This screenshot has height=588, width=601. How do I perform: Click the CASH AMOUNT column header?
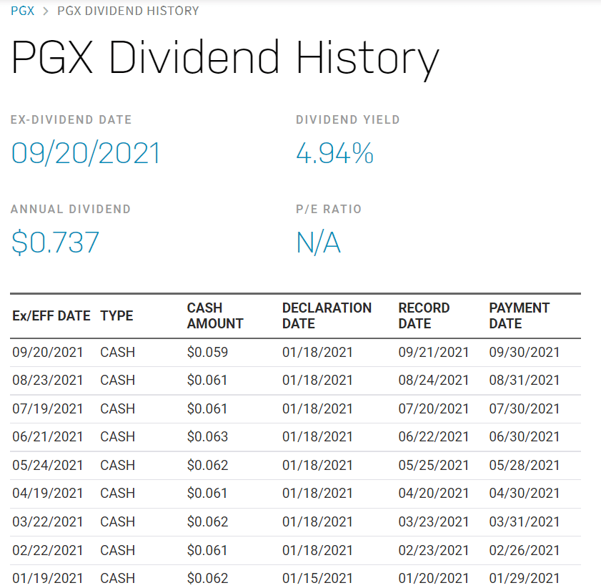pyautogui.click(x=215, y=315)
